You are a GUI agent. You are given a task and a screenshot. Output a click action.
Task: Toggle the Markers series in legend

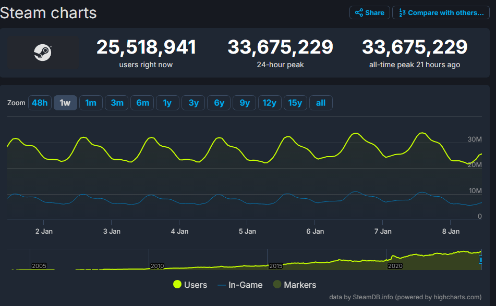[x=295, y=285]
